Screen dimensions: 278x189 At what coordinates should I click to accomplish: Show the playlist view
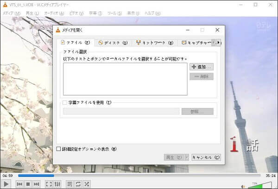click(69, 184)
